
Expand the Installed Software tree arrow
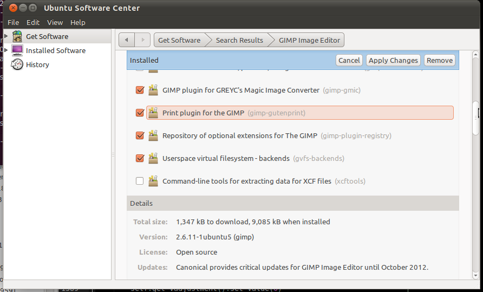[6, 50]
